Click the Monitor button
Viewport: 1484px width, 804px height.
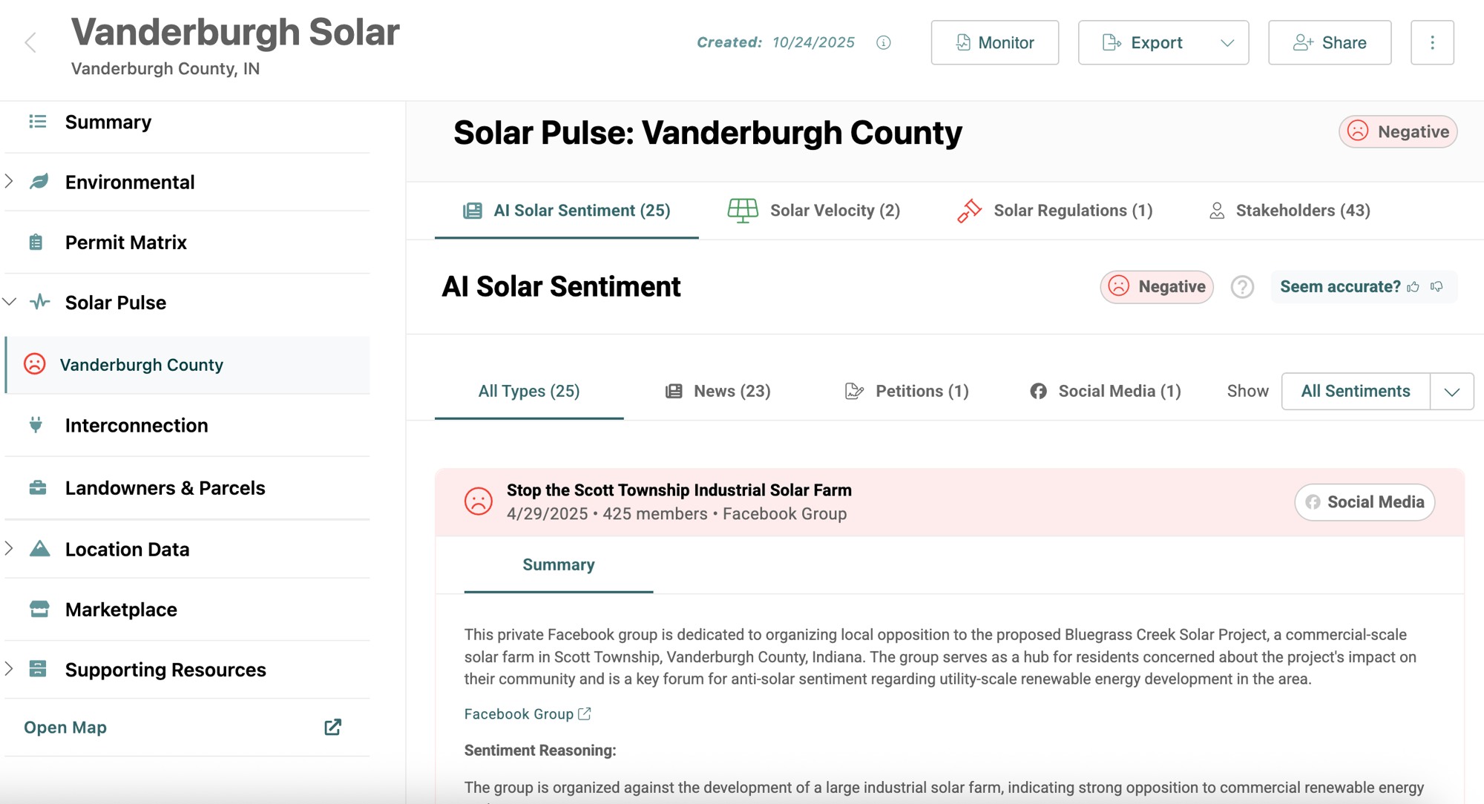pyautogui.click(x=994, y=42)
